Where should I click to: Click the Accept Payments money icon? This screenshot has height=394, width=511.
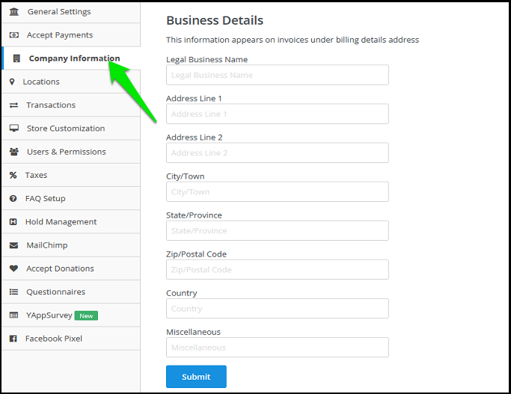coord(14,35)
